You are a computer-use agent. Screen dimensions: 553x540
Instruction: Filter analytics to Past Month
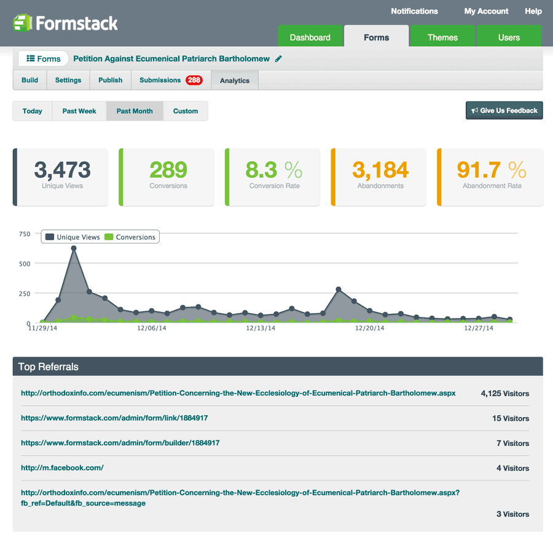coord(135,111)
